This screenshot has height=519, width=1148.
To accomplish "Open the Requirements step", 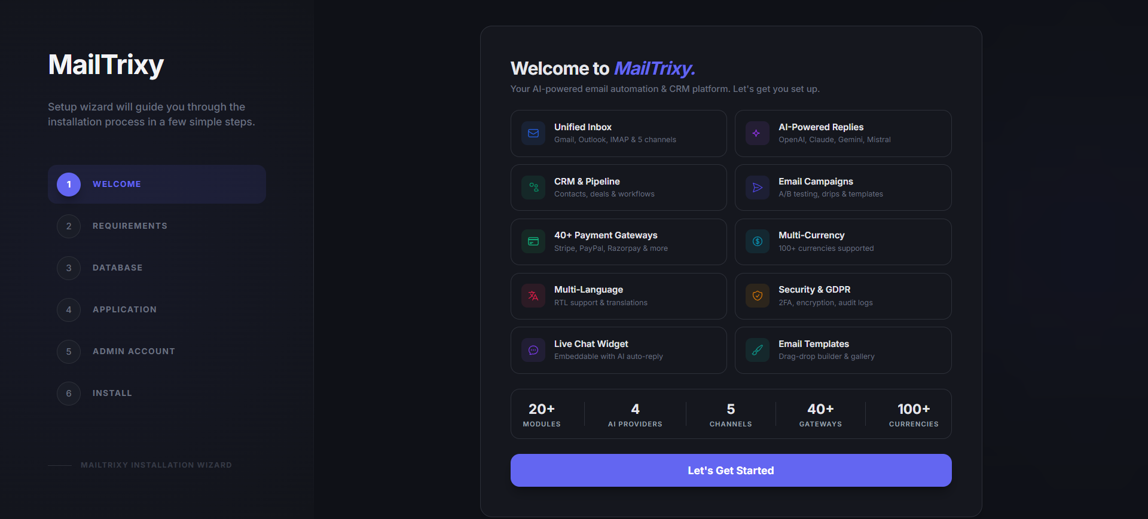I will (157, 226).
